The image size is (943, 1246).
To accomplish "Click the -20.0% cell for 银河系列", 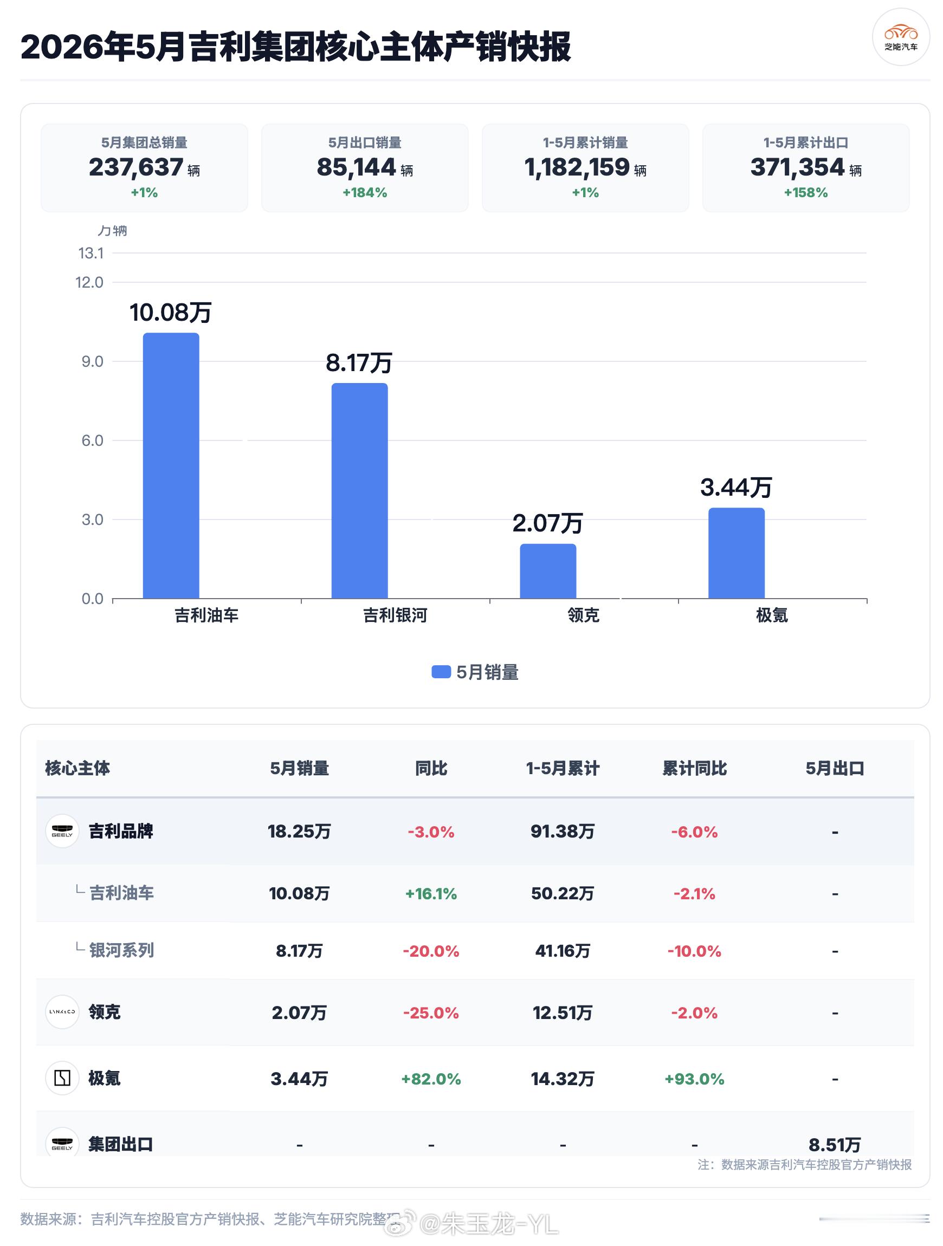I will click(x=431, y=951).
